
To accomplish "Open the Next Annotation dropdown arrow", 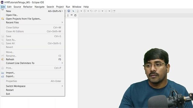I will 81,11.
